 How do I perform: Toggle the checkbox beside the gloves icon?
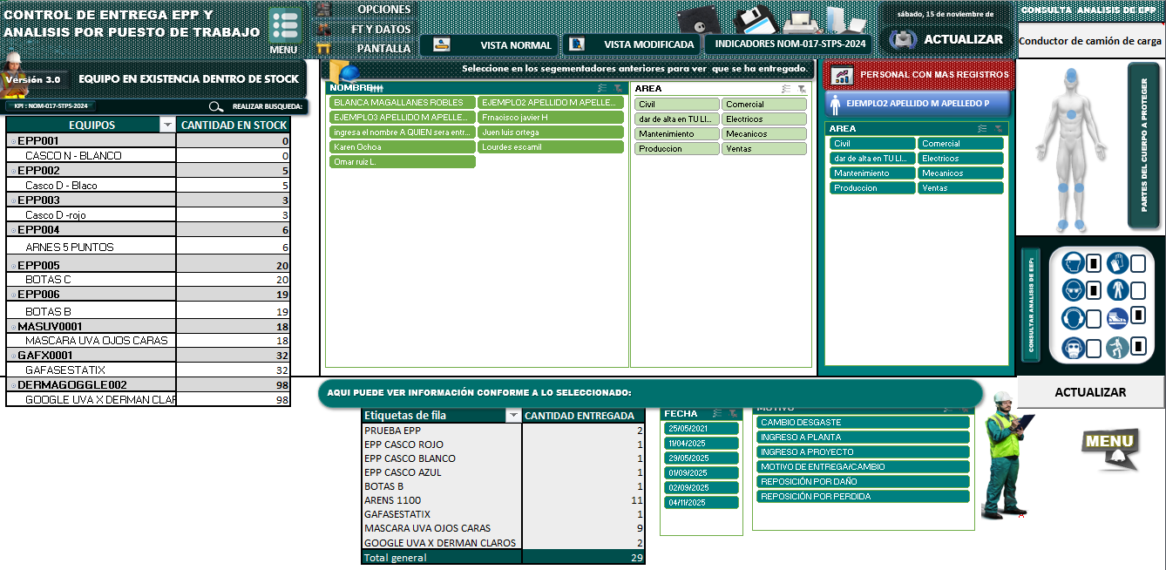(1138, 263)
